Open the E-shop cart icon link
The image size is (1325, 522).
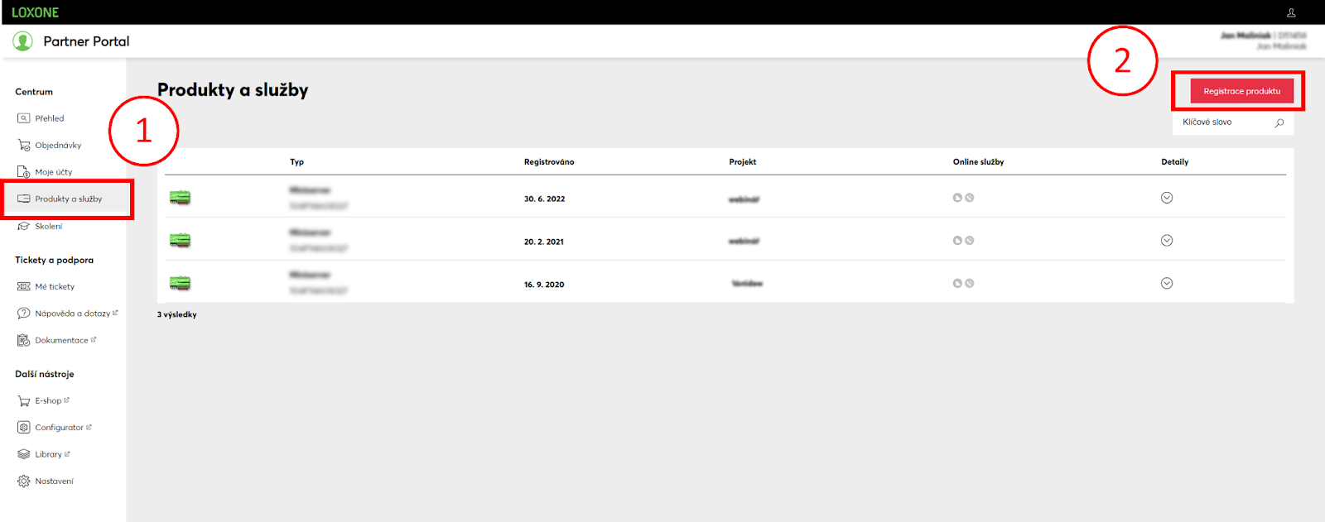[x=24, y=401]
